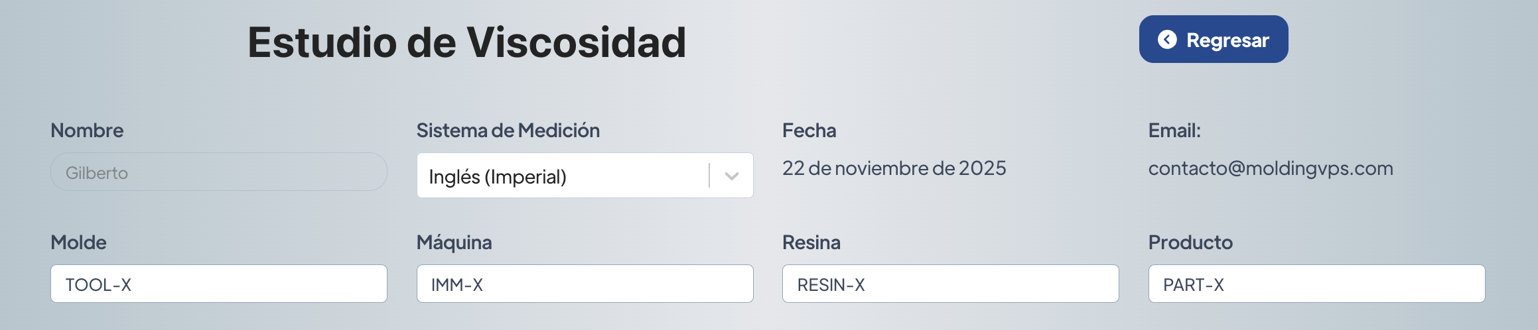The image size is (1538, 330).
Task: Select the Máquina field containing IMM-X
Action: [585, 284]
